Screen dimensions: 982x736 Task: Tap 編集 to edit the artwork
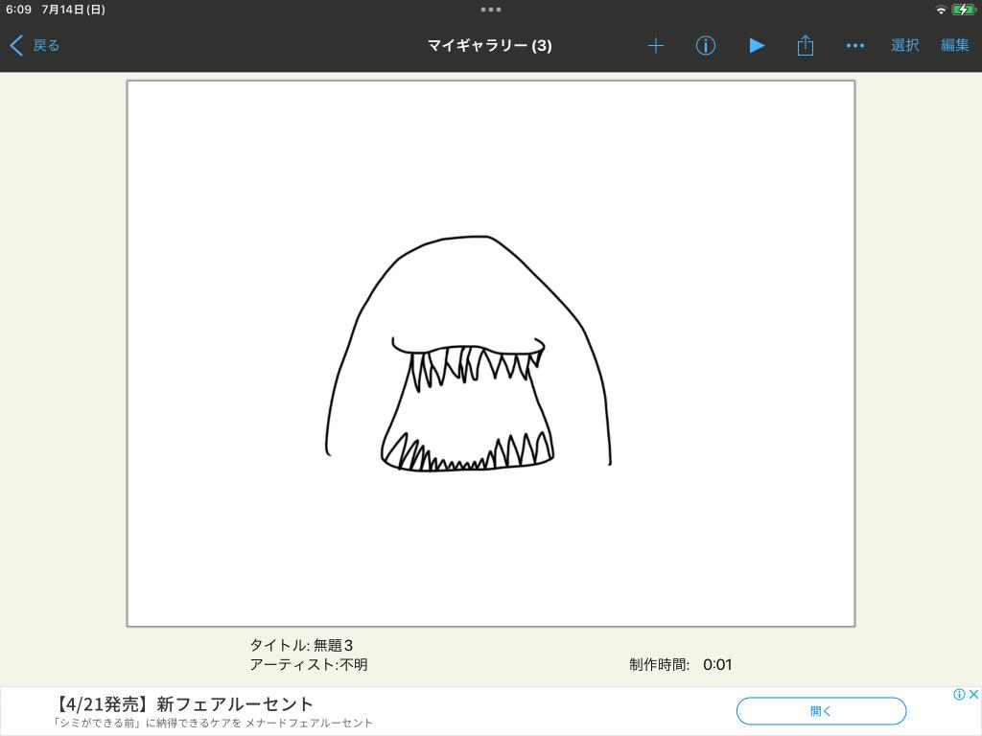pos(954,45)
